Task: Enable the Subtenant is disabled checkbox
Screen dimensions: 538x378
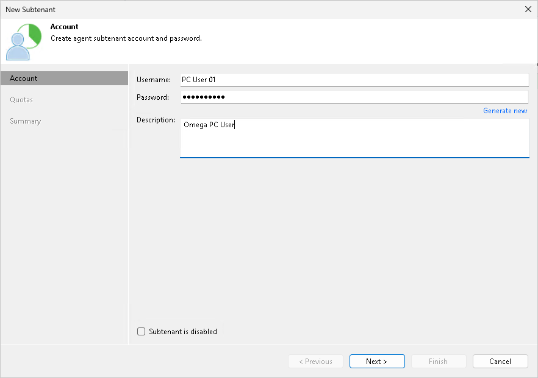Action: [141, 331]
